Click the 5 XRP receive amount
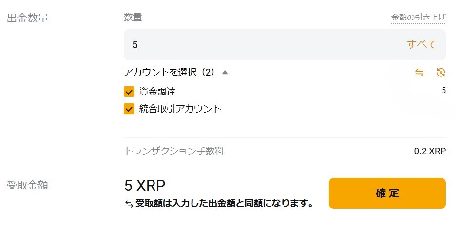Image resolution: width=462 pixels, height=227 pixels. pyautogui.click(x=145, y=186)
